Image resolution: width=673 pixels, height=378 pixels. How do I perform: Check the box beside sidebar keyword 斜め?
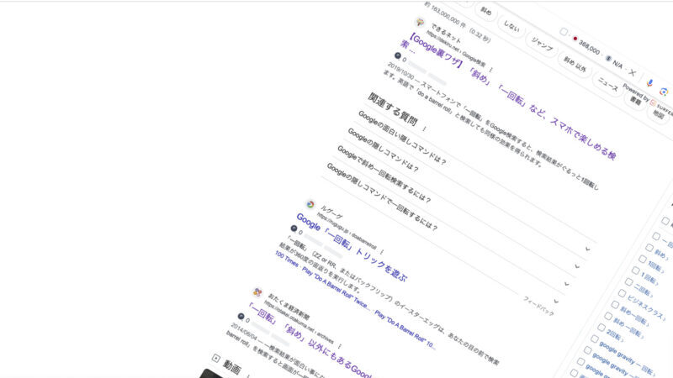[649, 248]
